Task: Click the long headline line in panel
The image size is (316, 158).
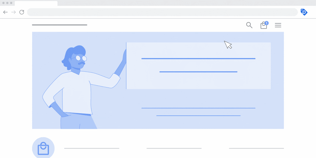Action: 198,59
